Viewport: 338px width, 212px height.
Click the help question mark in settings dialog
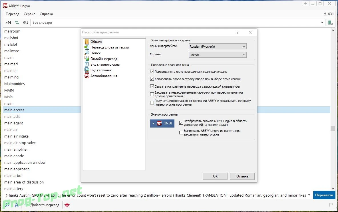237,32
